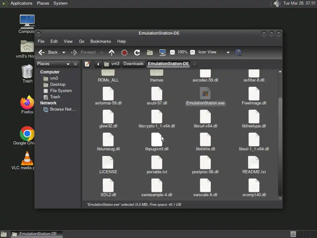Open the Back history dropdown arrow
The image size is (317, 238).
coord(64,52)
